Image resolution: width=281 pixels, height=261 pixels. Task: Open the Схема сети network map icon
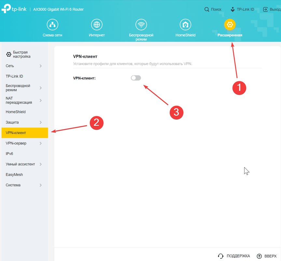(x=52, y=24)
